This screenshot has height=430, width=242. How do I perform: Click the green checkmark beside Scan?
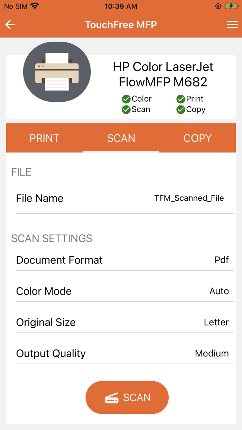(126, 109)
